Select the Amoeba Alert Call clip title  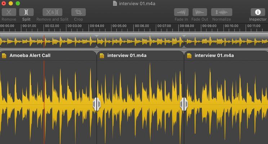[30, 55]
